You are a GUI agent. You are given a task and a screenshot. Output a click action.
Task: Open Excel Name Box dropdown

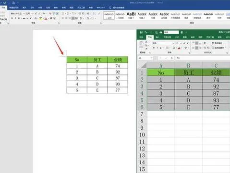pyautogui.click(x=151, y=58)
